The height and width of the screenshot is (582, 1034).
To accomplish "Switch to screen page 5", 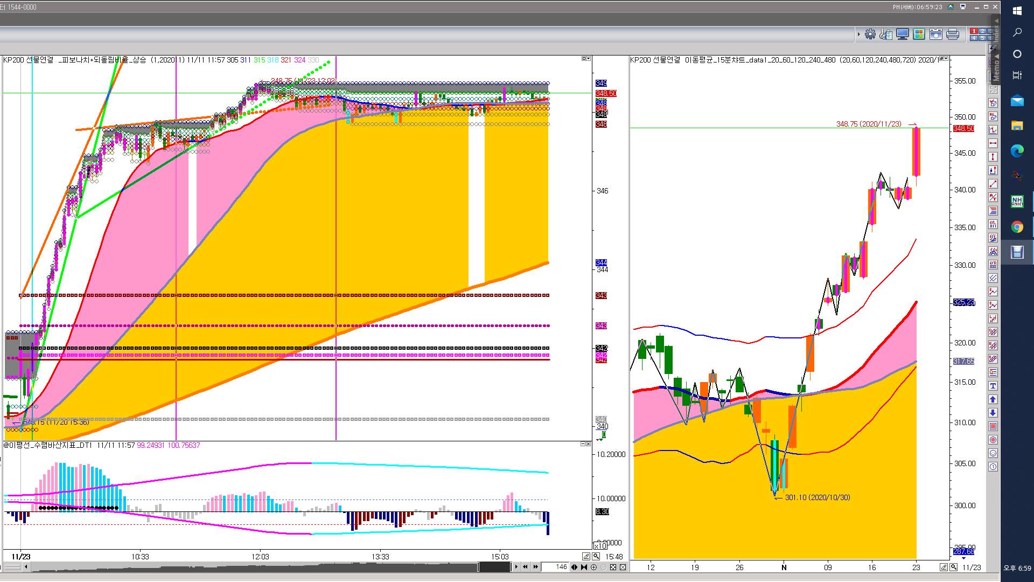I will coord(982,38).
